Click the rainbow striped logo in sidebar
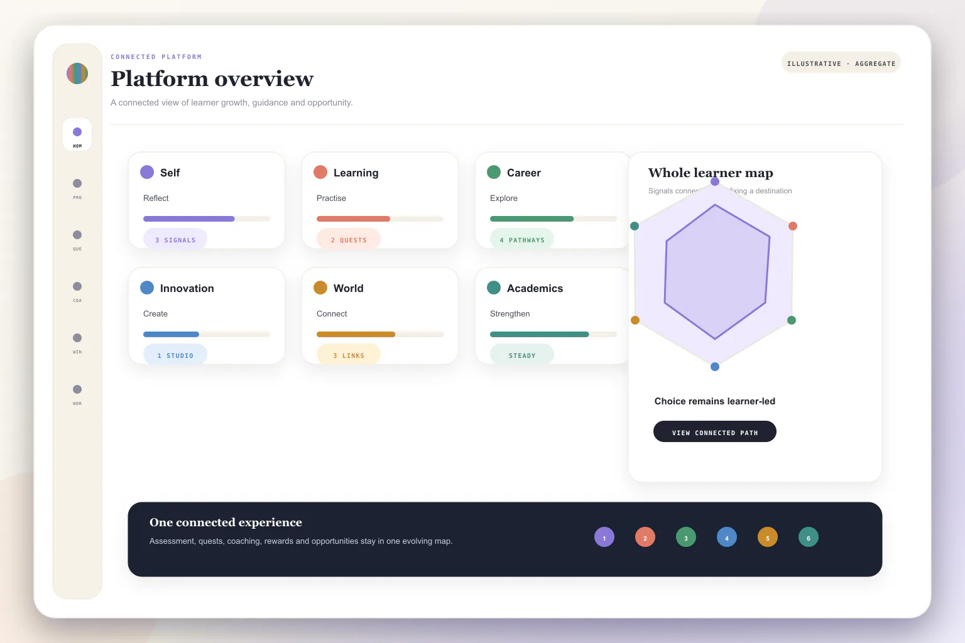965x643 pixels. (77, 73)
